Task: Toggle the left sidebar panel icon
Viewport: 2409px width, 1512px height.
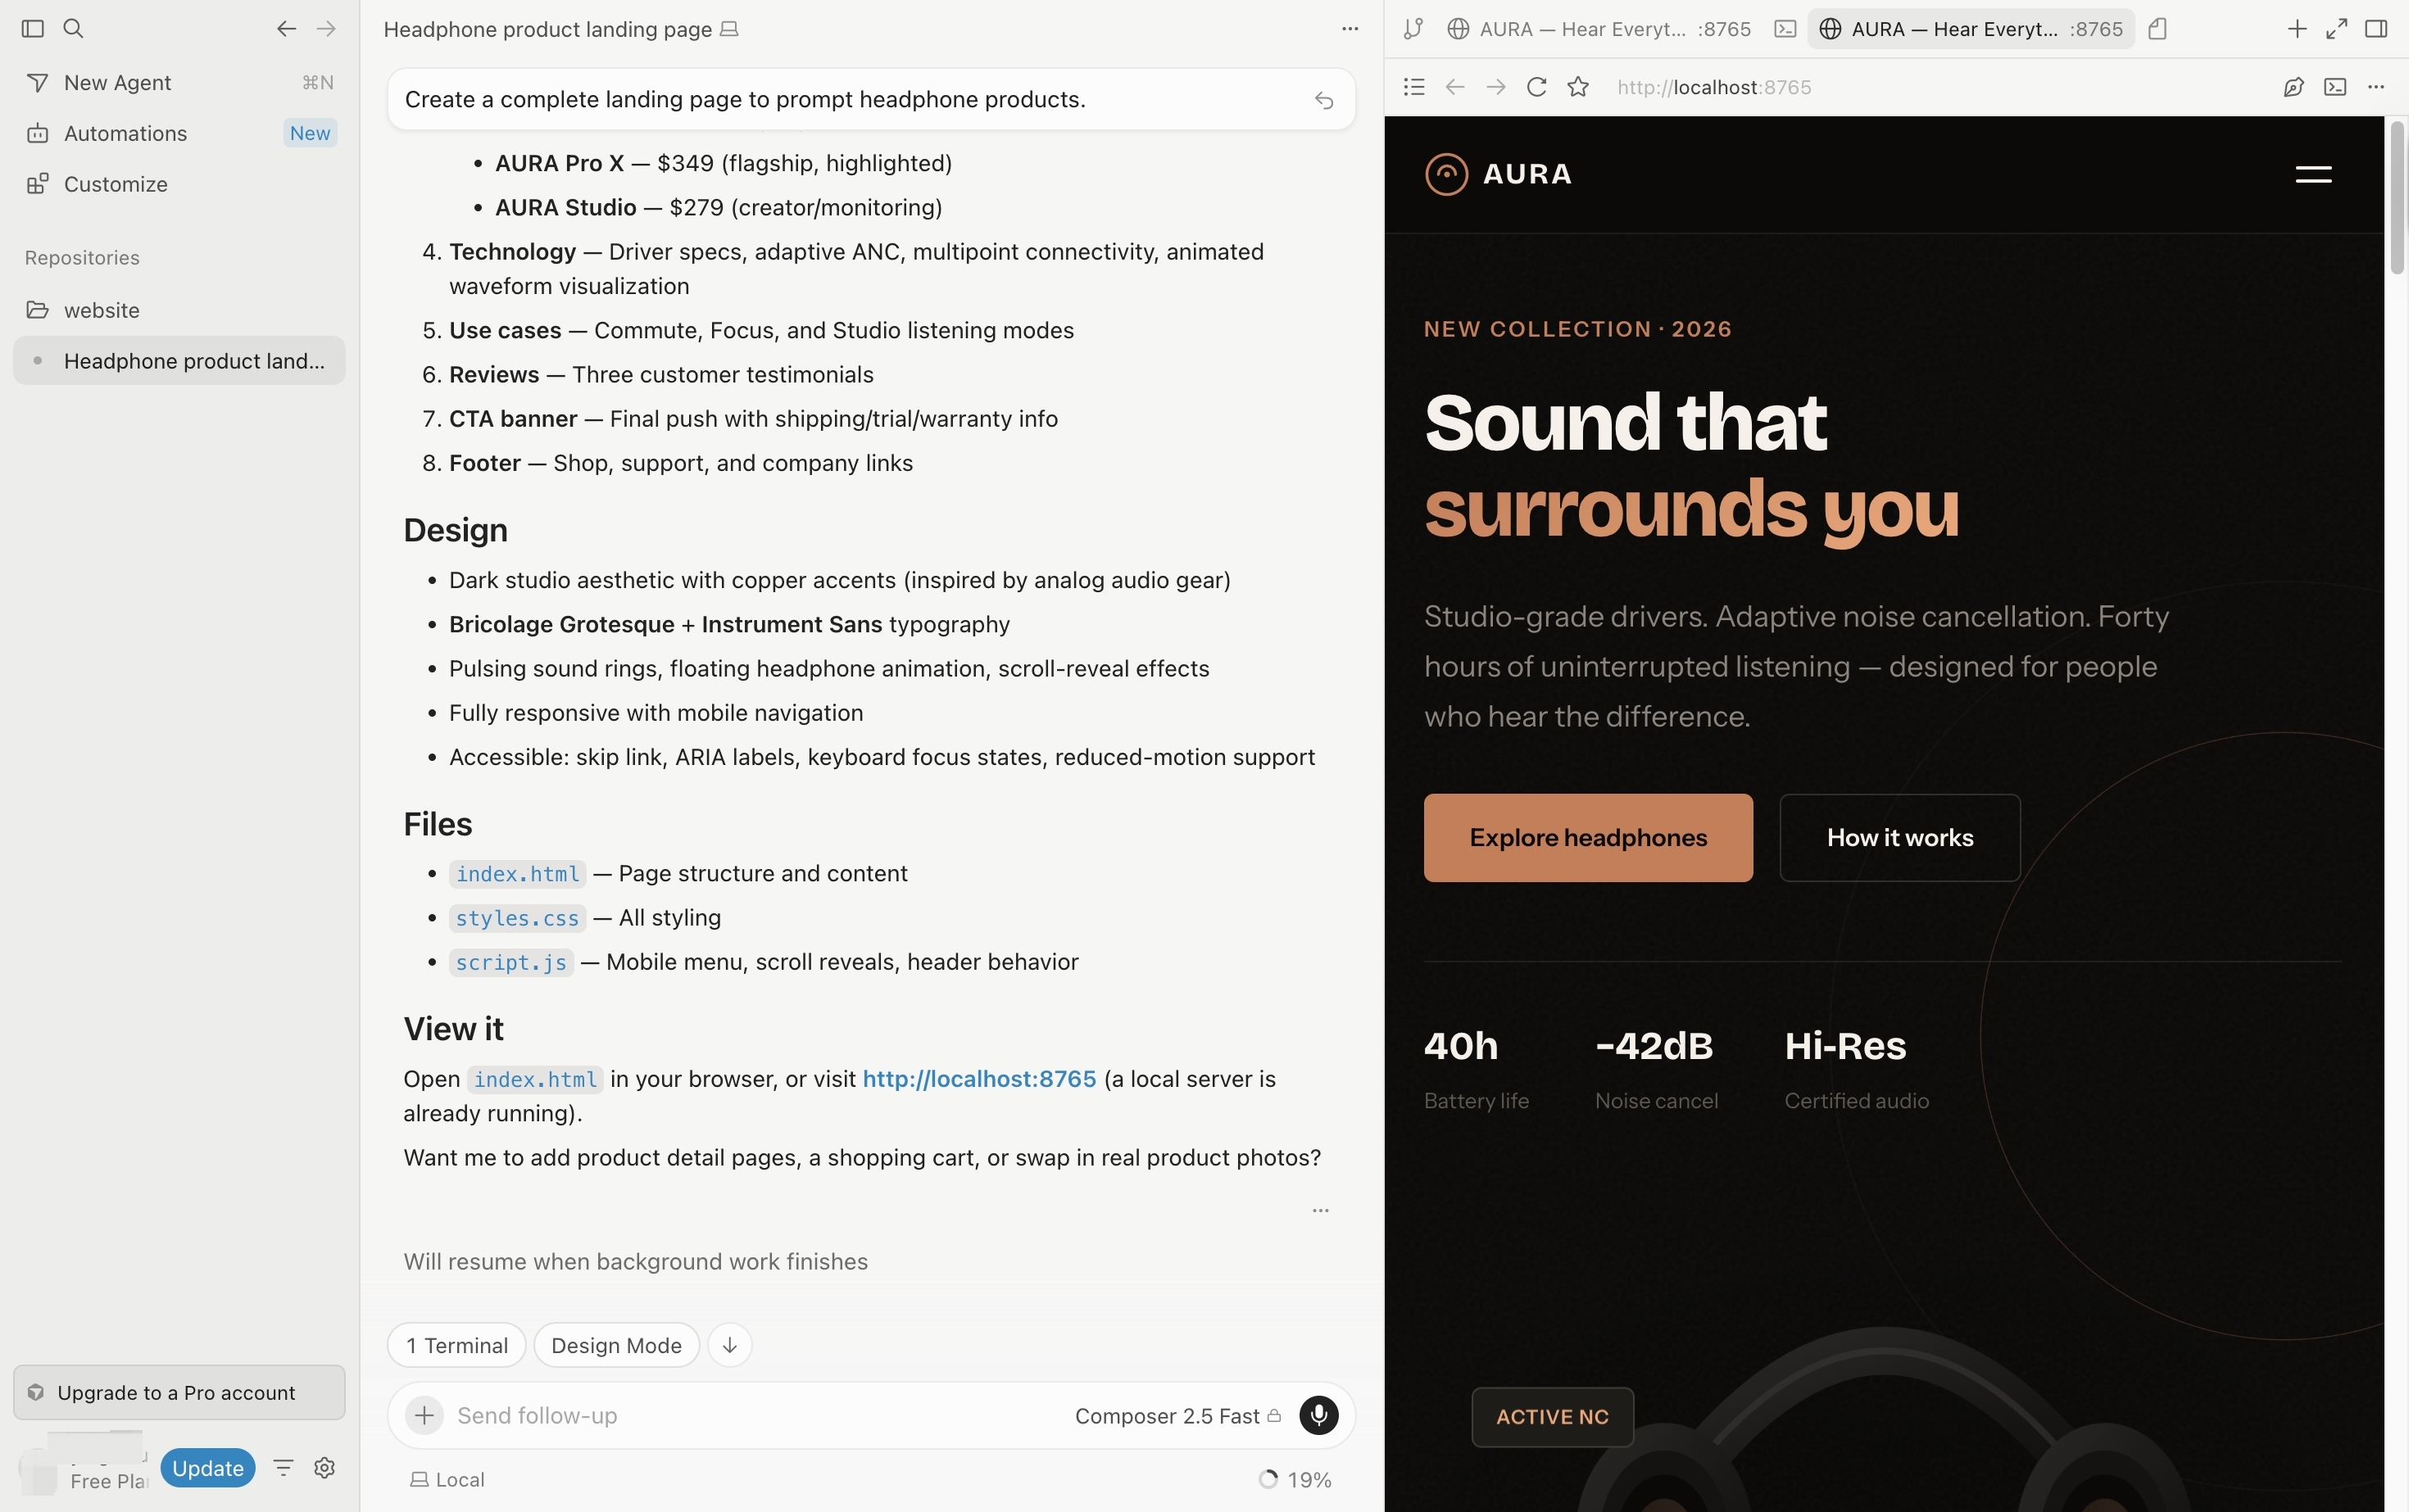Action: [33, 28]
